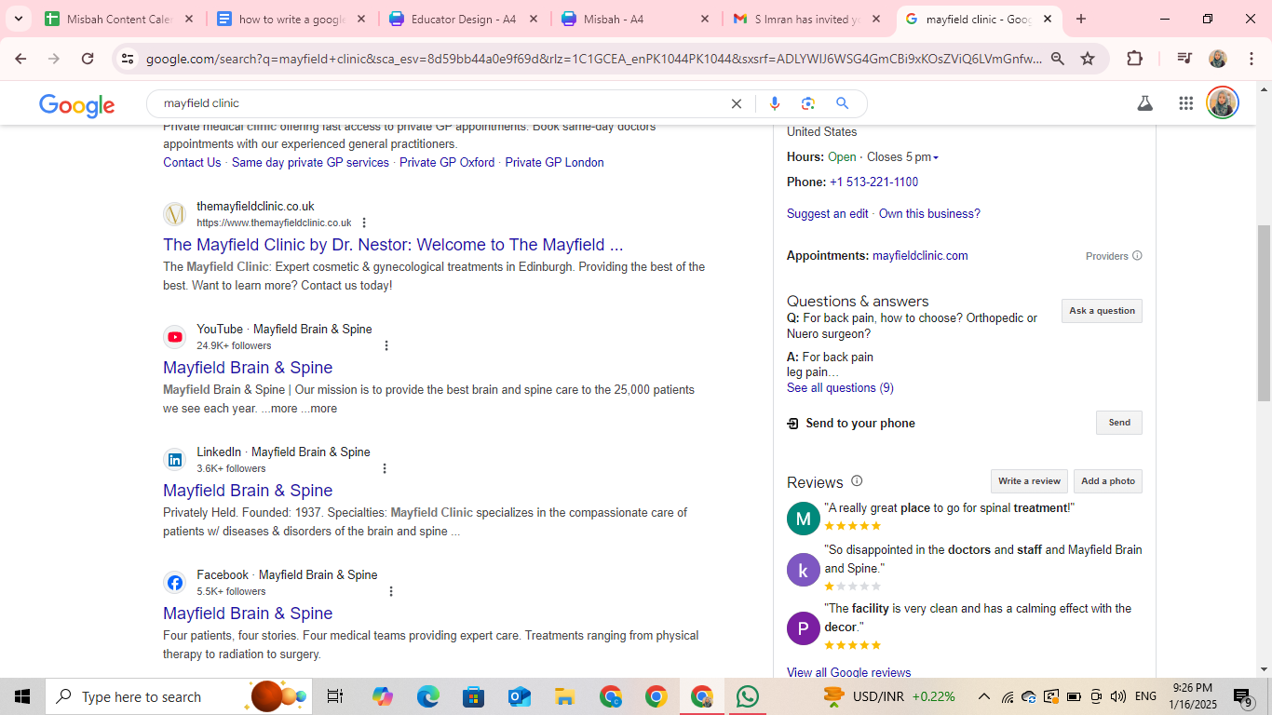Open the Google apps grid
The height and width of the screenshot is (715, 1272).
[x=1185, y=103]
